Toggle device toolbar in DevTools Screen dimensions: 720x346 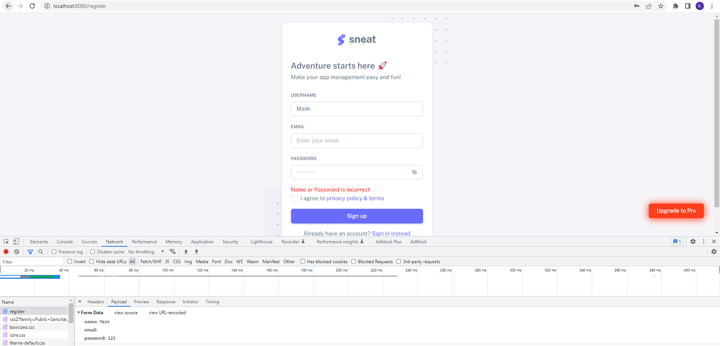(x=16, y=242)
